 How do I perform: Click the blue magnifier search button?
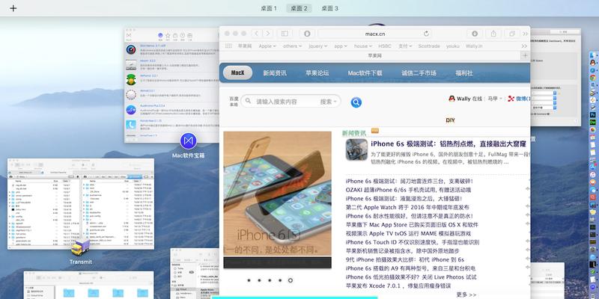coord(356,102)
